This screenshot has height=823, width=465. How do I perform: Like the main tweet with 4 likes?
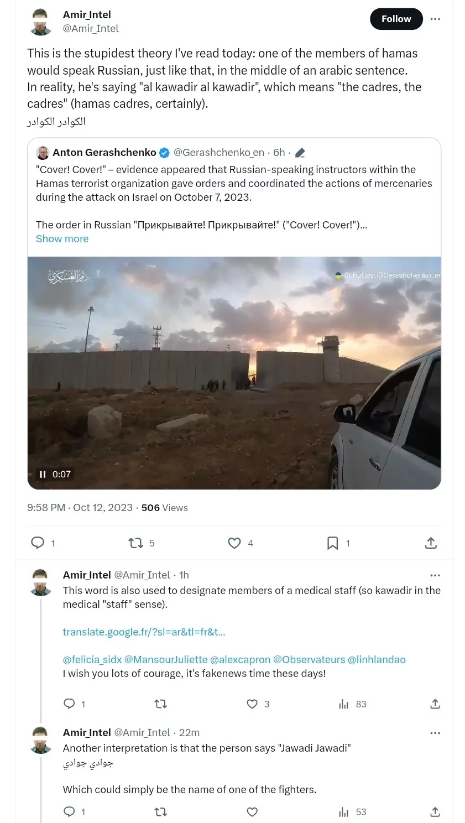tap(234, 543)
